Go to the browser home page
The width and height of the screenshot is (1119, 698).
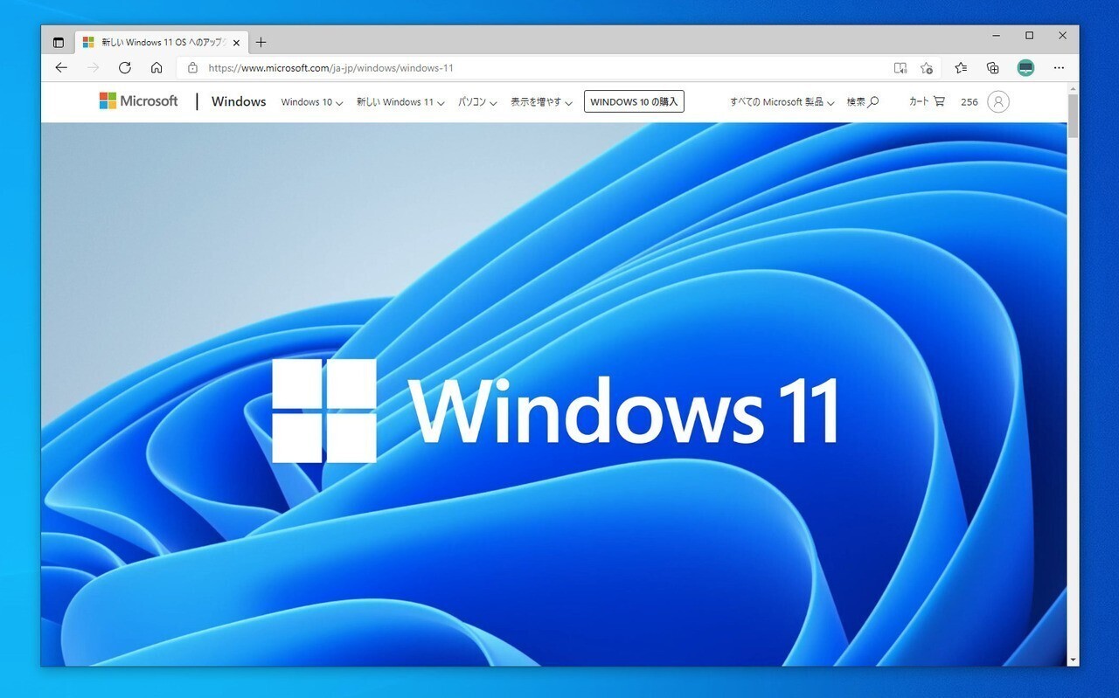[156, 67]
